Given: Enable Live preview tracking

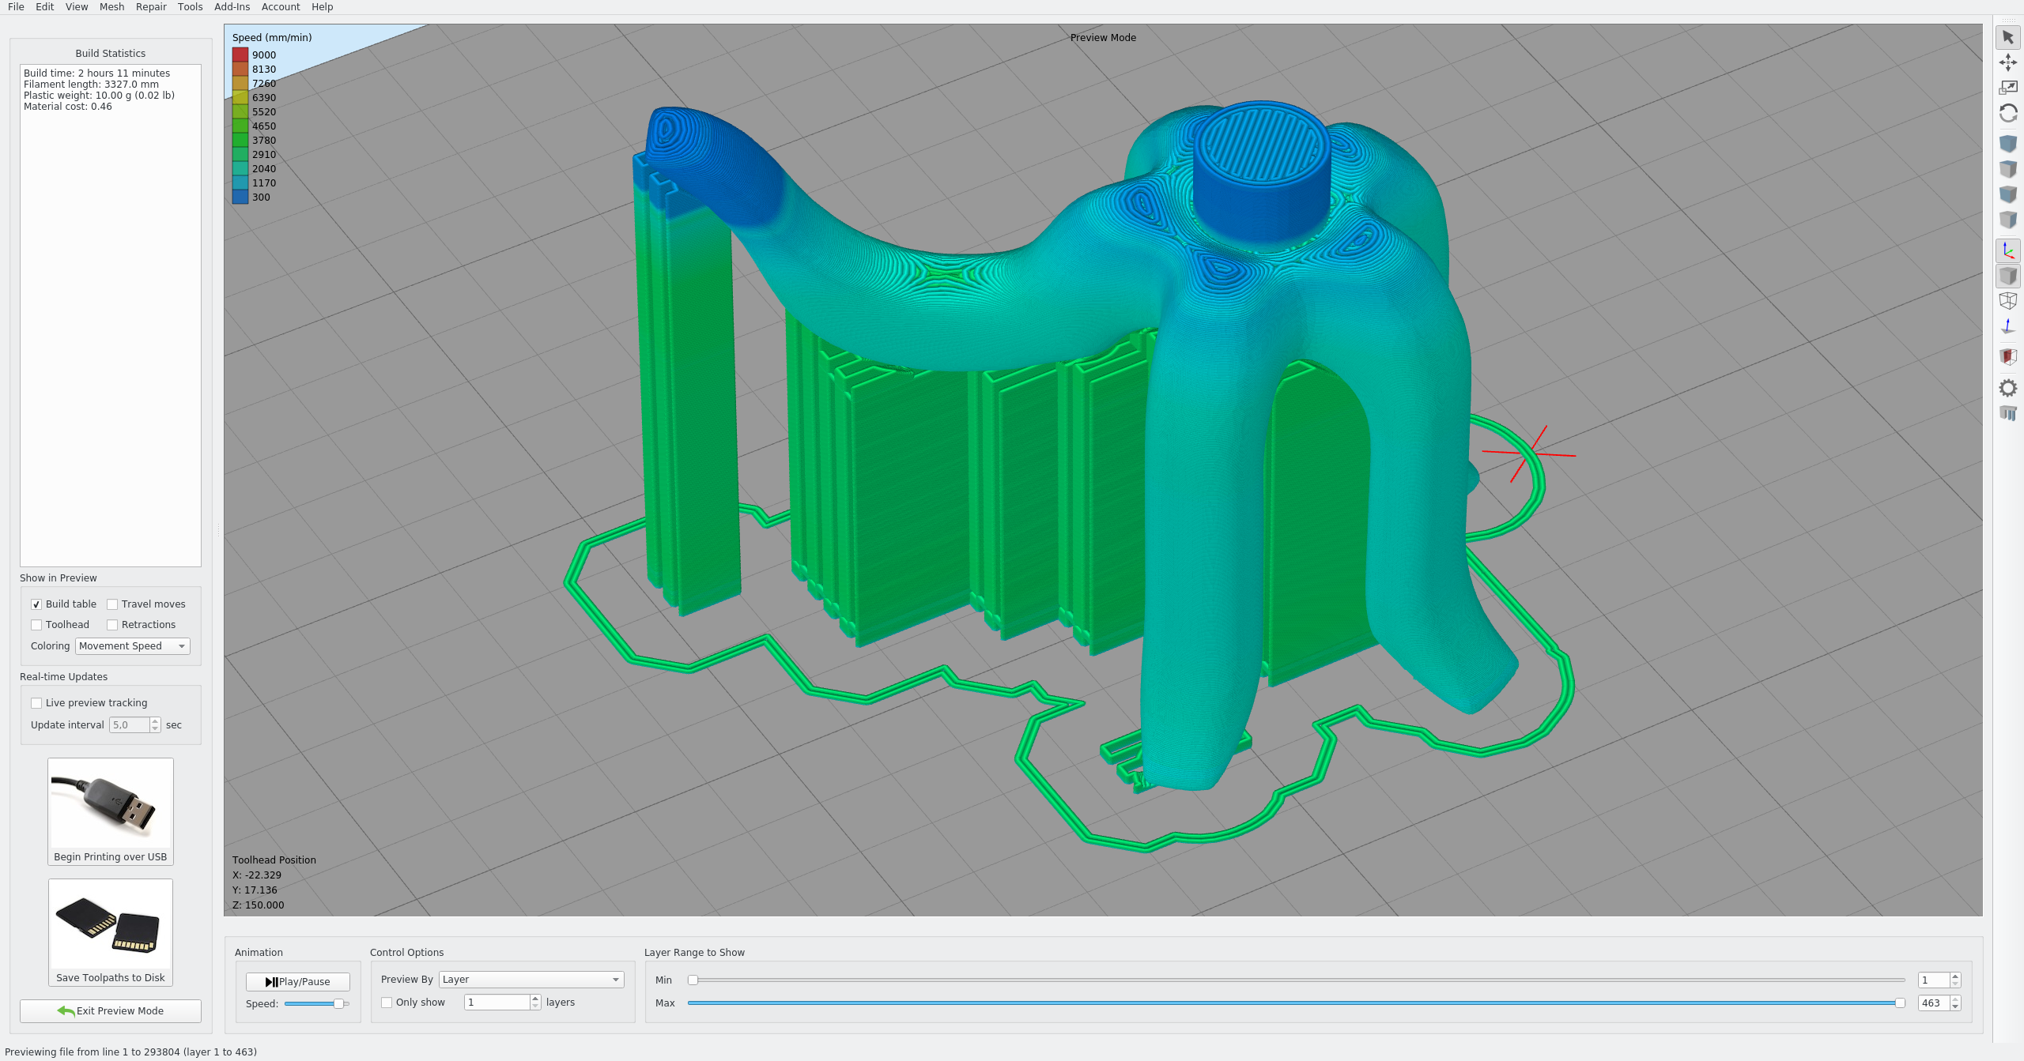Looking at the screenshot, I should tap(36, 703).
